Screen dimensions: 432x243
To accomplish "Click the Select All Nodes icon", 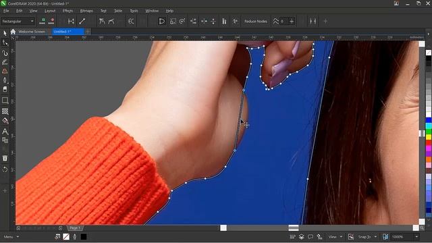I will tap(235, 21).
